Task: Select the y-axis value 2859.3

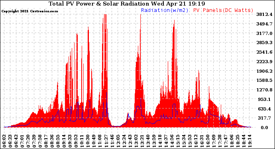Action: click(x=264, y=43)
